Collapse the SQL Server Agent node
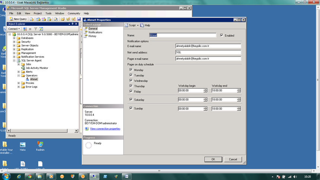This screenshot has height=180, width=320. coord(15,60)
